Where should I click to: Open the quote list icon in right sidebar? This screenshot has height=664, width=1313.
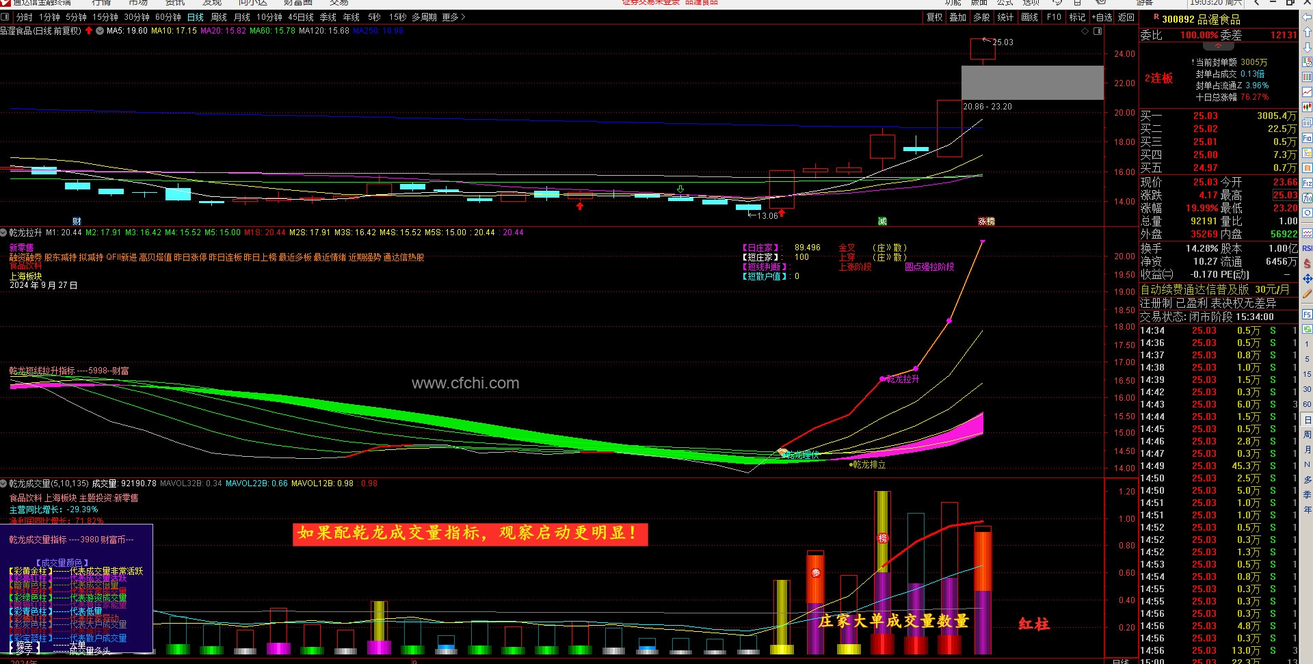point(1307,62)
